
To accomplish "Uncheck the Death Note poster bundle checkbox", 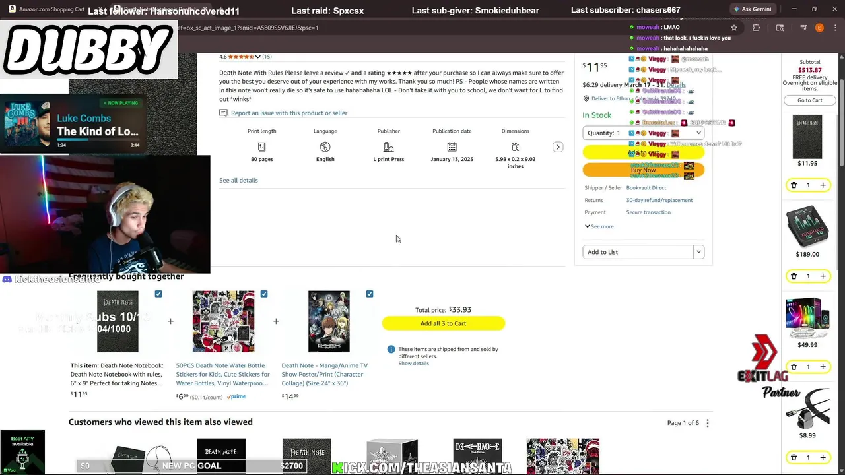I will (x=370, y=294).
